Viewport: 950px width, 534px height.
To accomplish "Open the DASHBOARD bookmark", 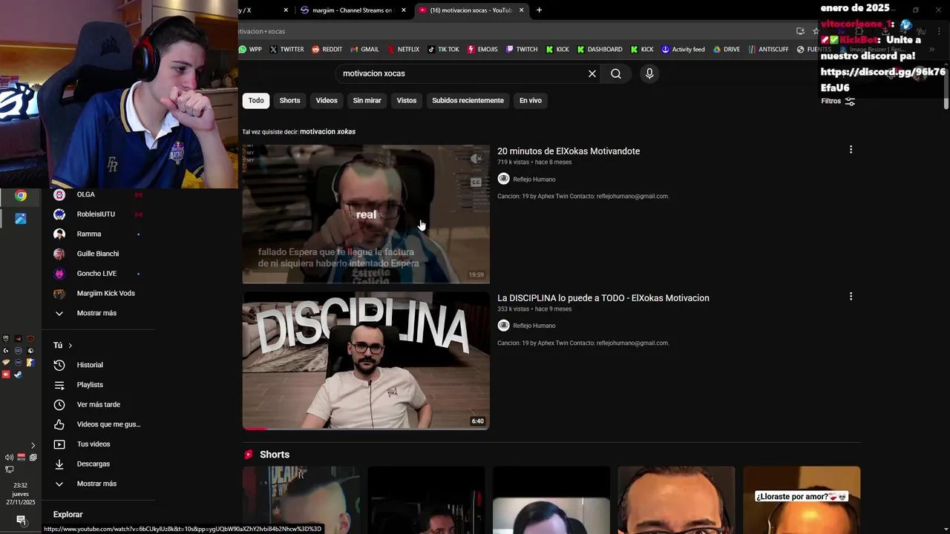I will (600, 49).
